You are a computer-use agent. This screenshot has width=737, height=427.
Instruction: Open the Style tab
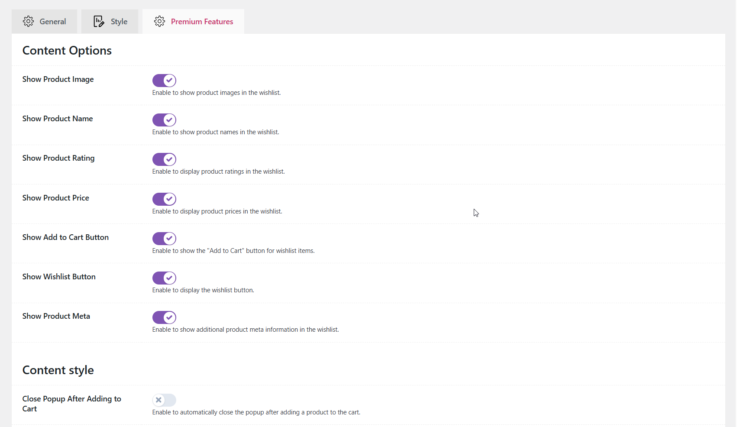(110, 21)
